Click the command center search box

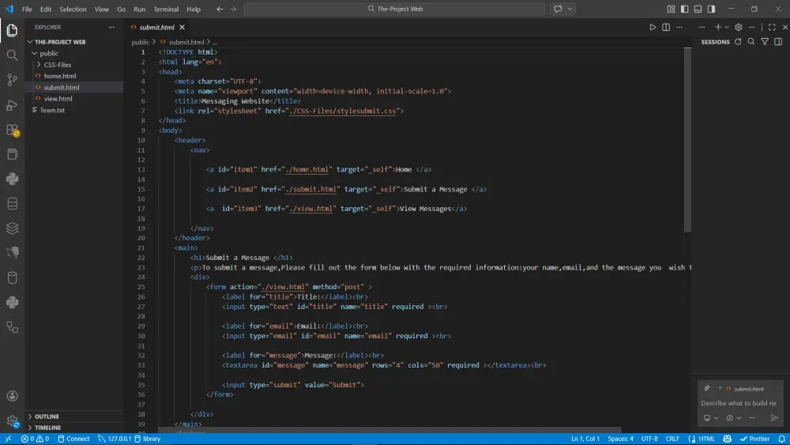394,9
